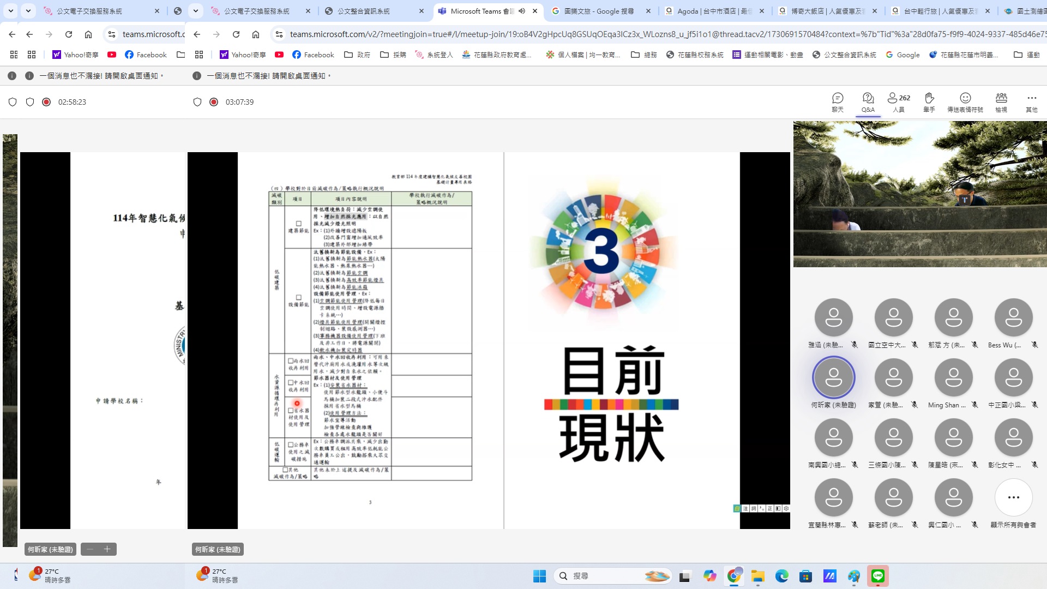Click the 設備節能 checkbox in the table
The width and height of the screenshot is (1047, 589).
298,298
